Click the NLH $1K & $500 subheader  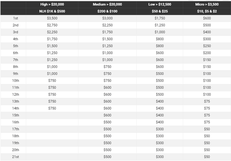coord(52,11)
